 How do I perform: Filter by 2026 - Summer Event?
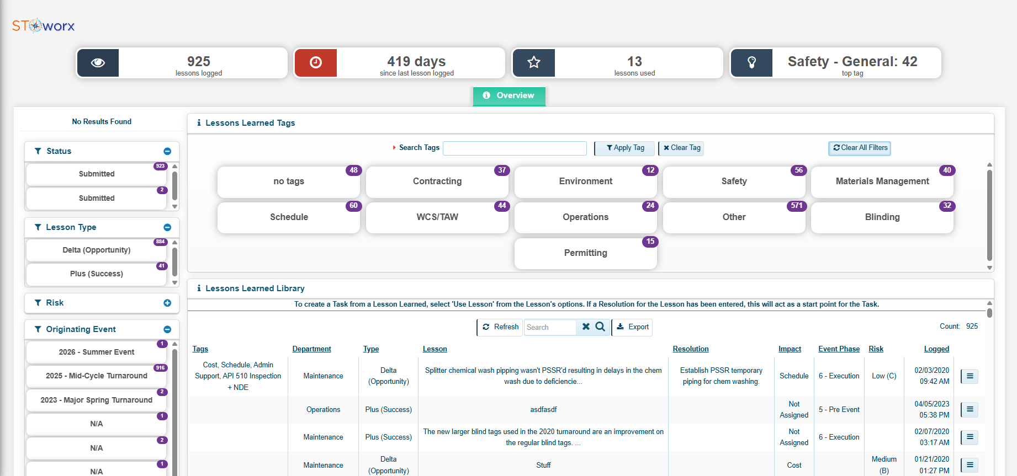coord(97,352)
